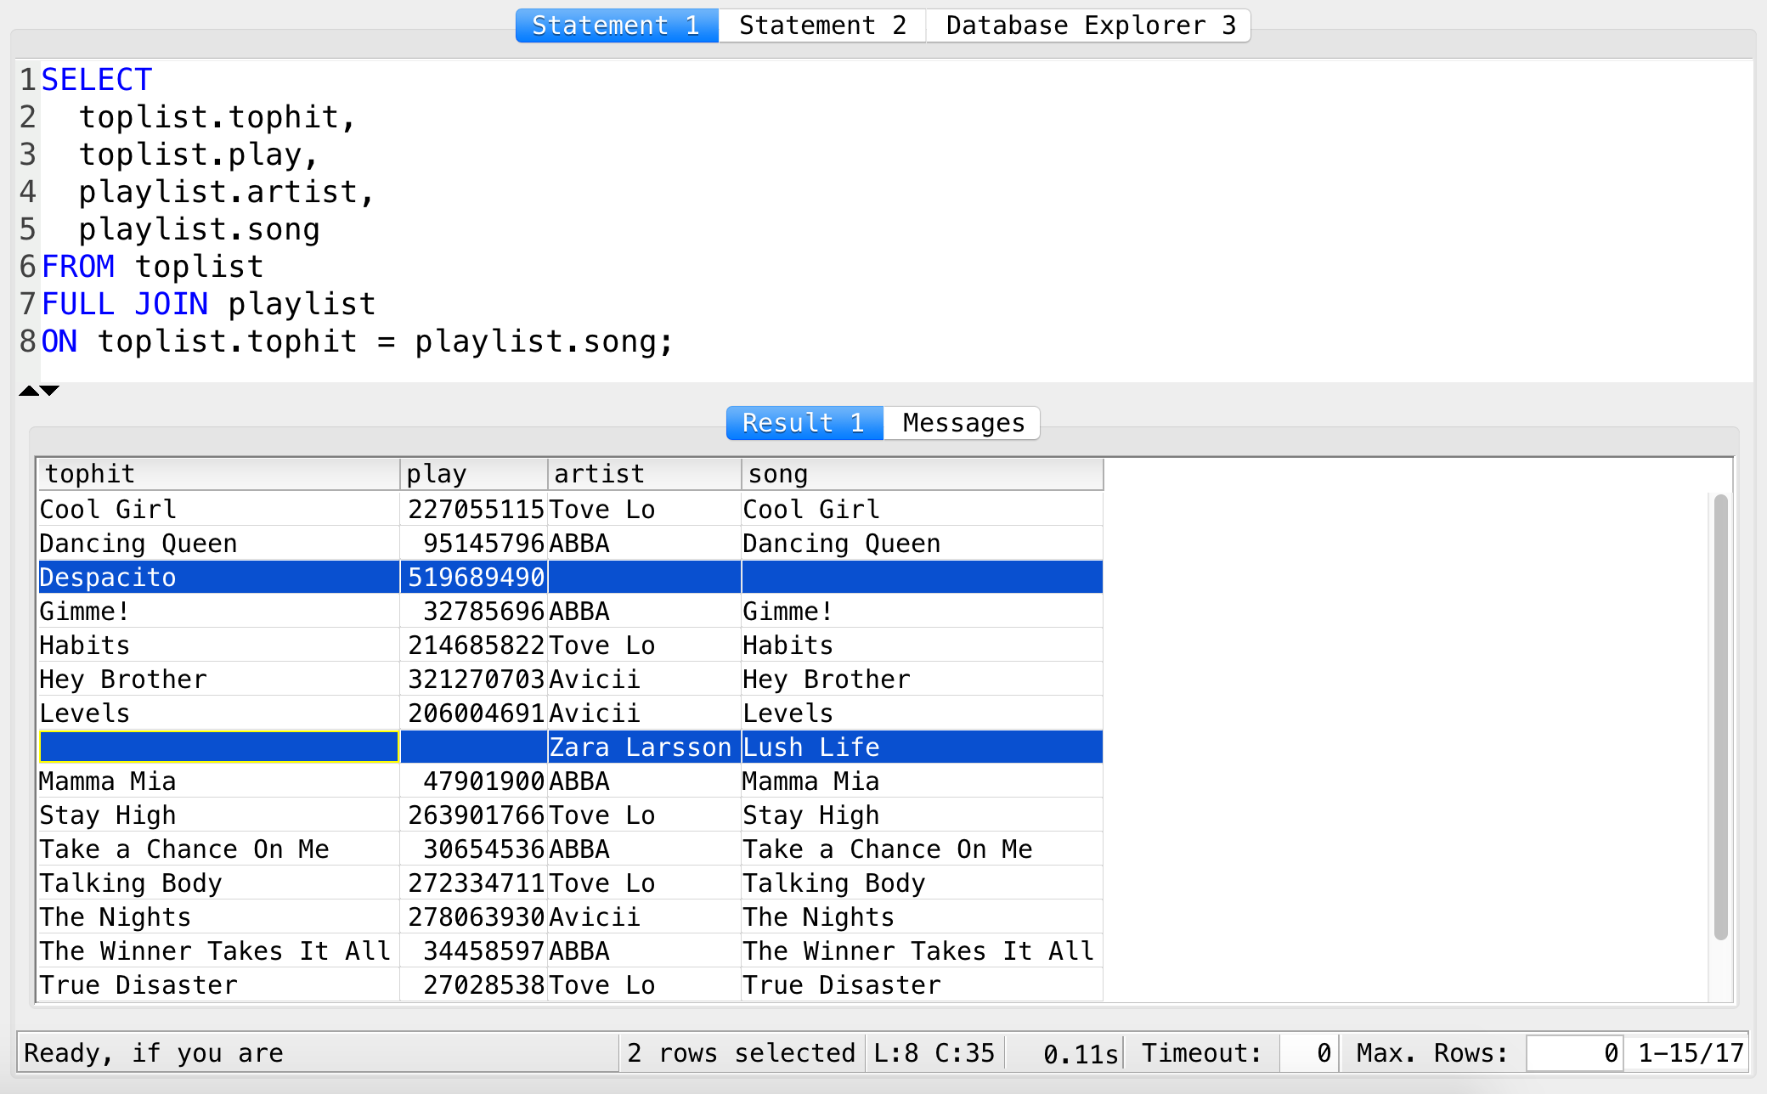Click the 2 rows selected status indicator
The height and width of the screenshot is (1094, 1767).
point(741,1052)
